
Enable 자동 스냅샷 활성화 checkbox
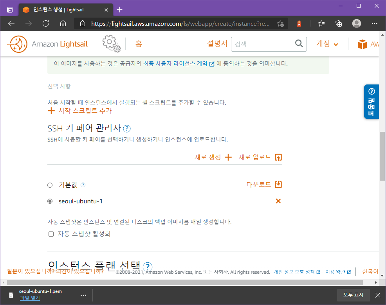[51, 234]
